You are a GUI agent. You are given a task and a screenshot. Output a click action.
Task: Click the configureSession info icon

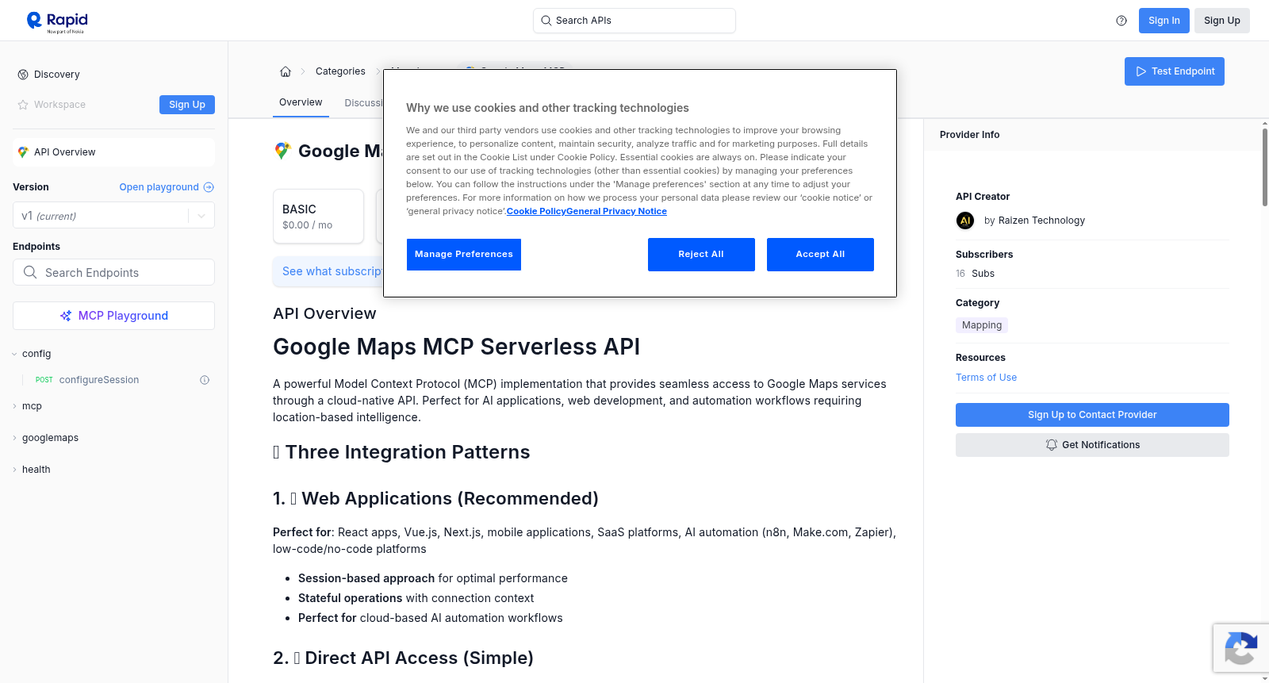(205, 380)
